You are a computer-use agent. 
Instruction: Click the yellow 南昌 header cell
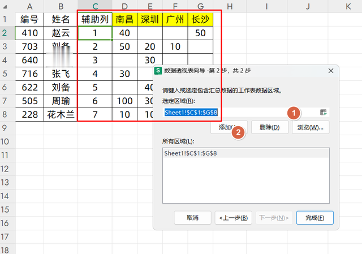pyautogui.click(x=124, y=19)
